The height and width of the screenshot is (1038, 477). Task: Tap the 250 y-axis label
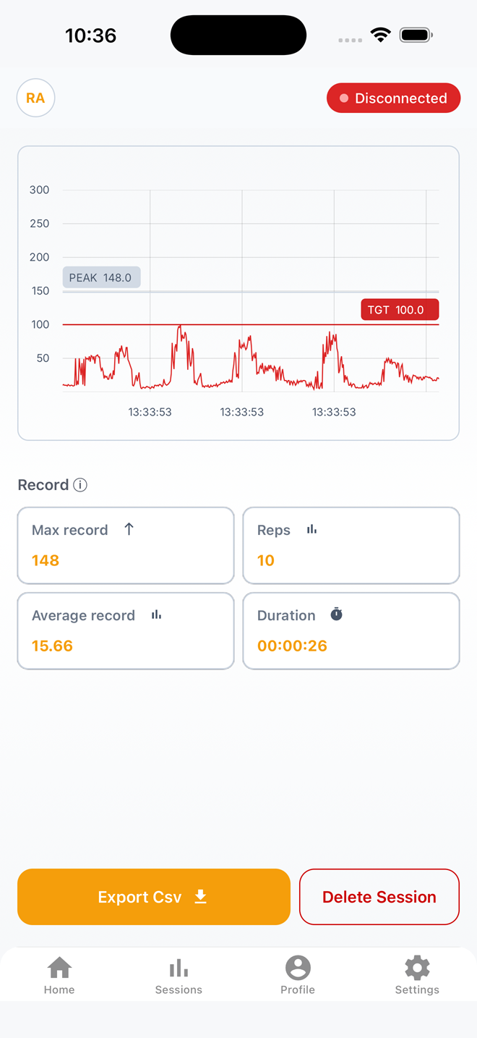pos(40,223)
